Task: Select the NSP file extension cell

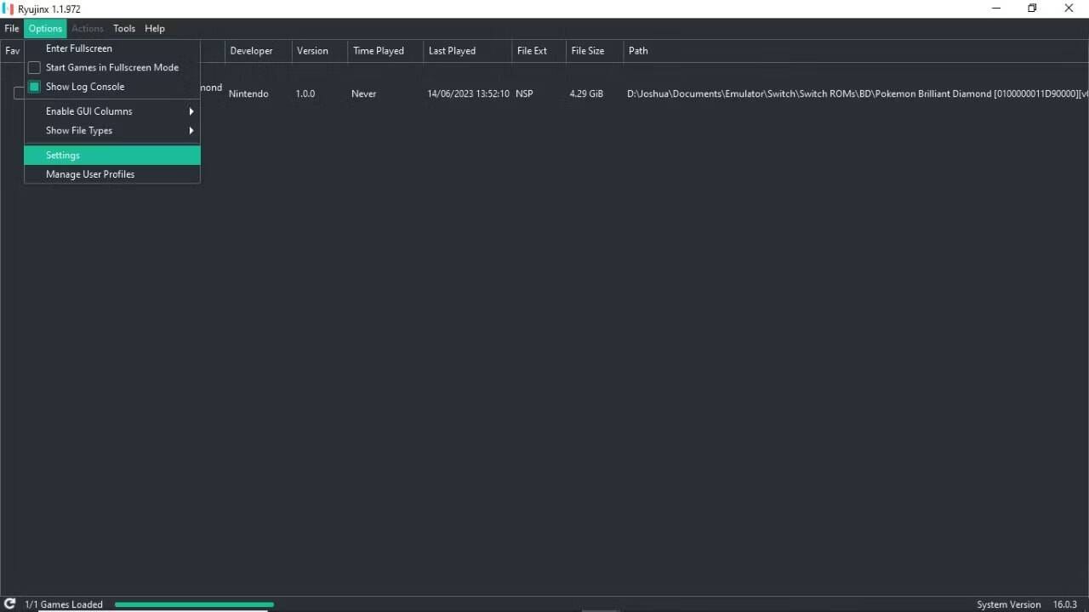Action: point(524,93)
